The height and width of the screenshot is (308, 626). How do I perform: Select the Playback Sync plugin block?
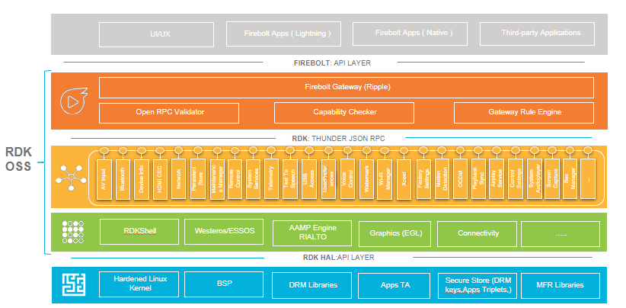pos(478,179)
